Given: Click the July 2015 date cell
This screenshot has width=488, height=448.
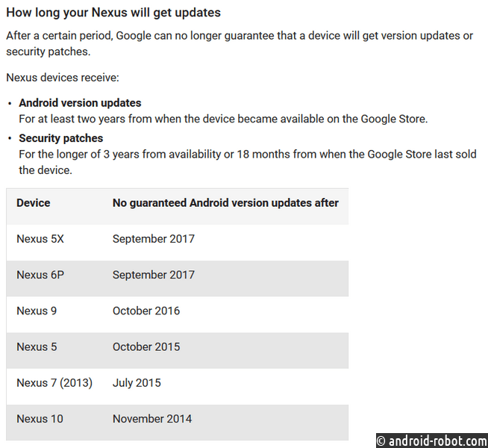Looking at the screenshot, I should pyautogui.click(x=137, y=382).
